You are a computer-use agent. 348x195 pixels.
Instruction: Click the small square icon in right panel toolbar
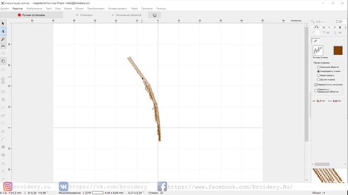point(324,27)
